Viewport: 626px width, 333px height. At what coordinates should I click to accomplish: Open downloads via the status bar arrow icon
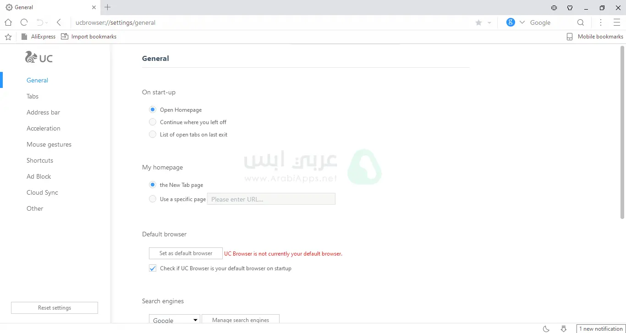pos(564,329)
